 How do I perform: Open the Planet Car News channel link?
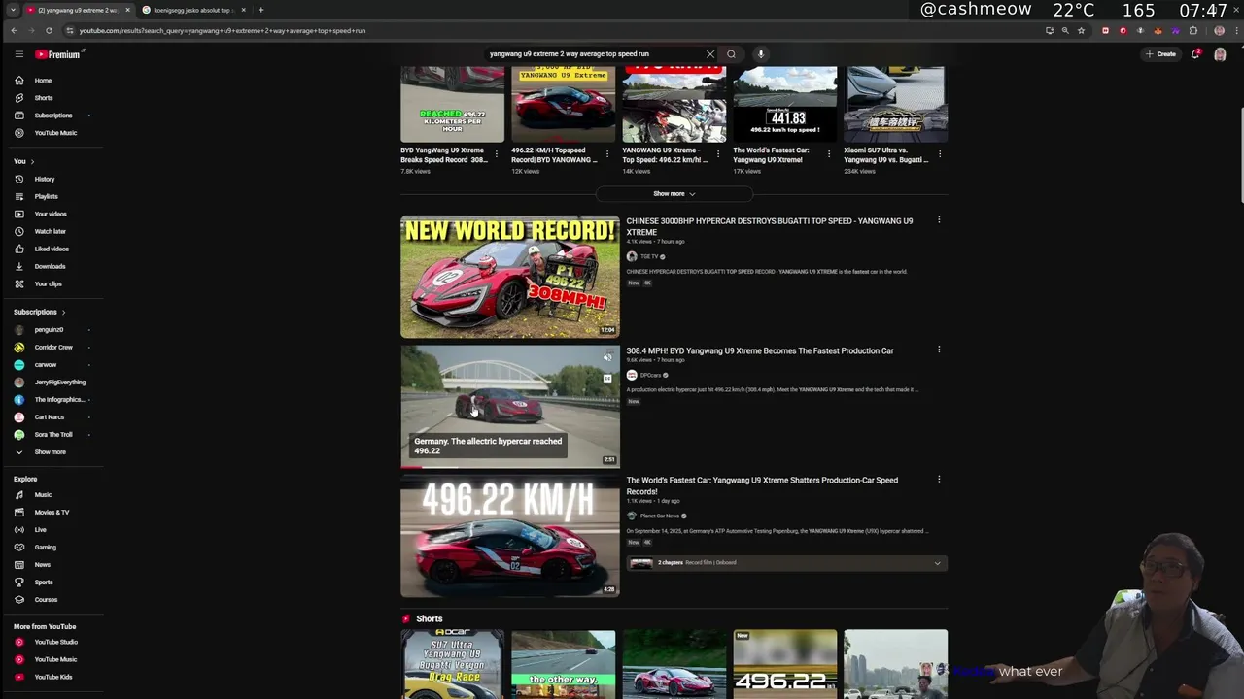660,516
